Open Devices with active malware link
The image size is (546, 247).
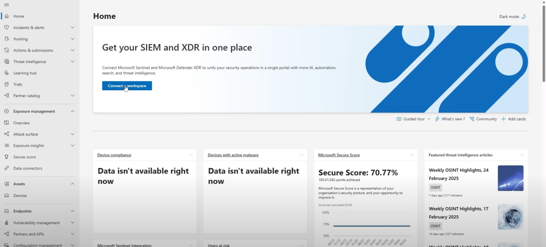click(233, 155)
